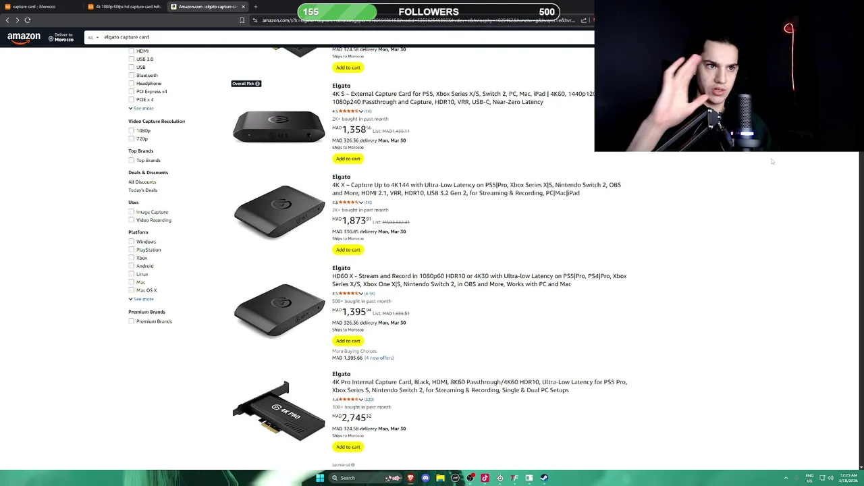Click the Elgato 4K Pro product thumbnail
864x486 pixels.
click(x=279, y=411)
